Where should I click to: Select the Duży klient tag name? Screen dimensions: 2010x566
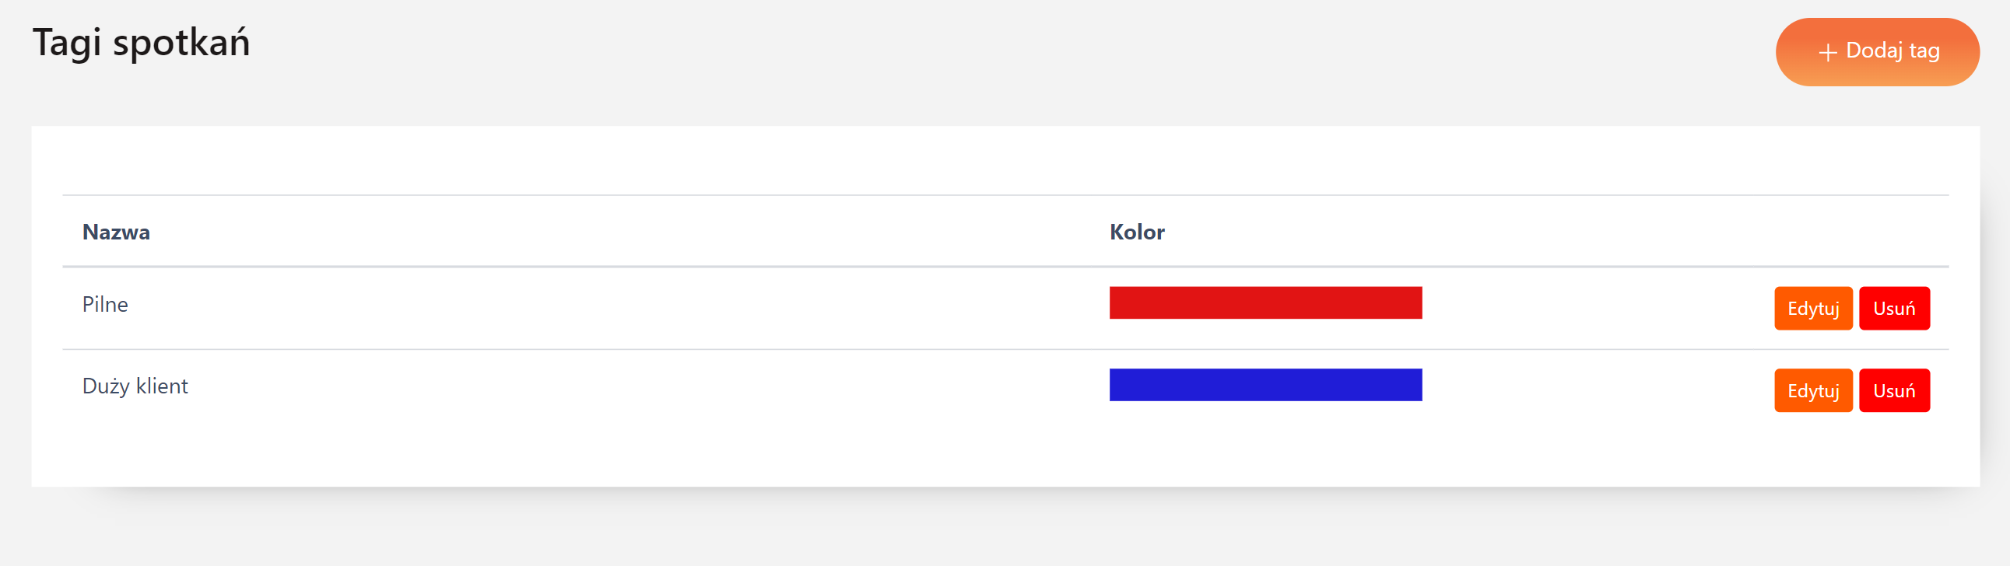pos(135,386)
